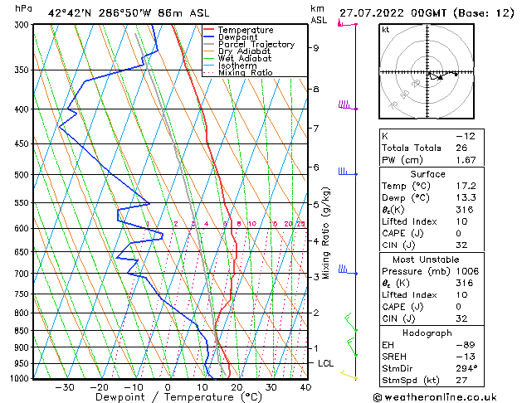Click the LCL marker label

tap(325, 363)
